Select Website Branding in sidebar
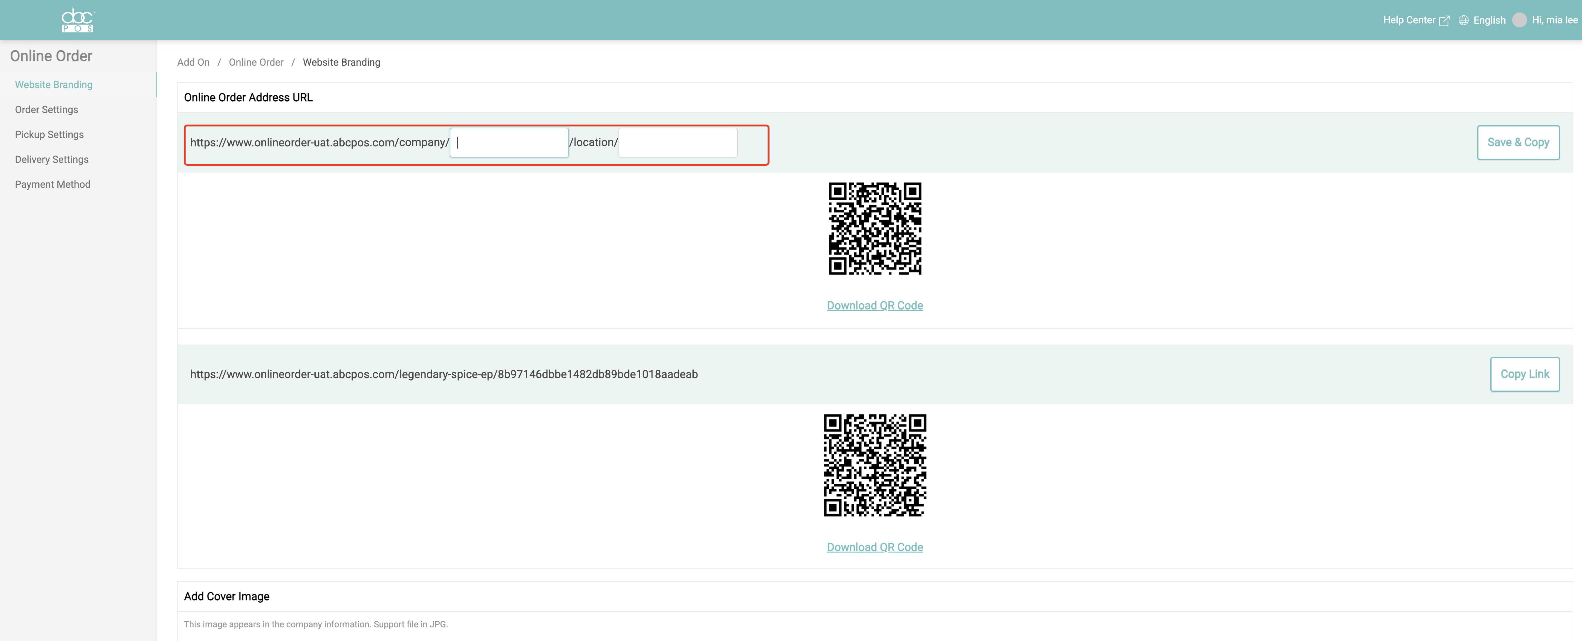This screenshot has height=641, width=1582. (x=54, y=85)
